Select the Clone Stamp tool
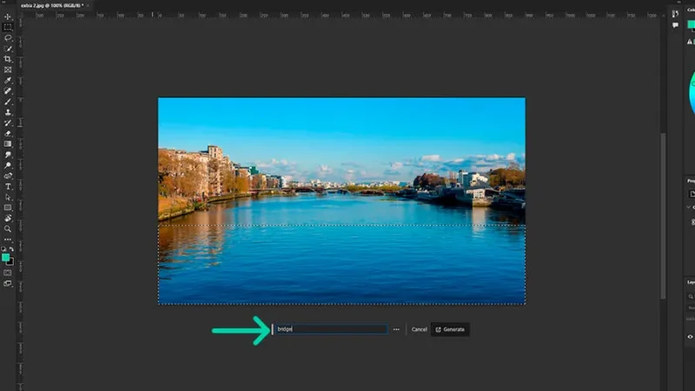The height and width of the screenshot is (391, 695). pyautogui.click(x=8, y=112)
